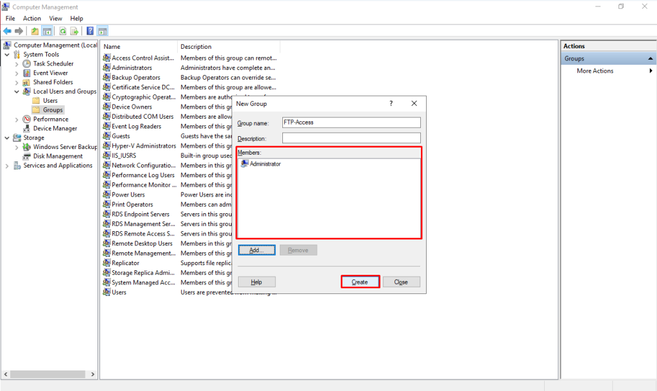
Task: Click inside the Description input field
Action: click(351, 137)
